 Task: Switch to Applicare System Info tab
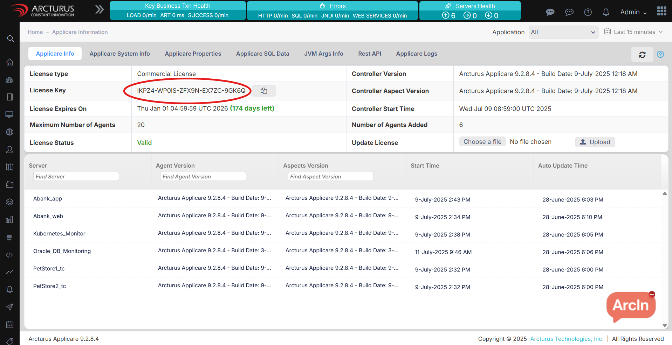(x=119, y=54)
